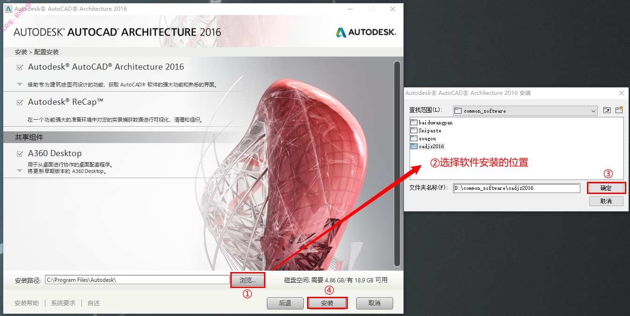
Task: Select the Snipaste folder
Action: (426, 130)
